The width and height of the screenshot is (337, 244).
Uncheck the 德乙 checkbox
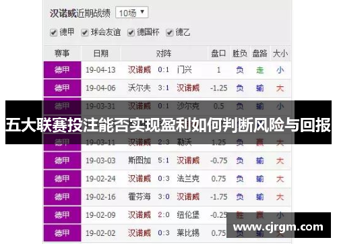pos(169,33)
